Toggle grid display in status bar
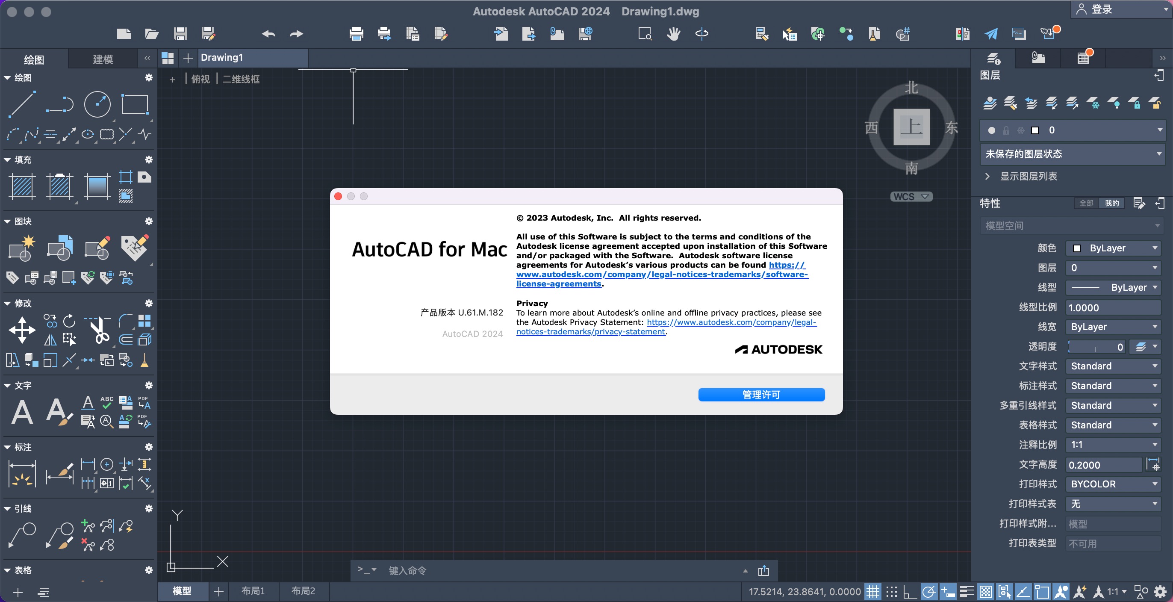Screen dimensions: 1173x602 point(872,592)
